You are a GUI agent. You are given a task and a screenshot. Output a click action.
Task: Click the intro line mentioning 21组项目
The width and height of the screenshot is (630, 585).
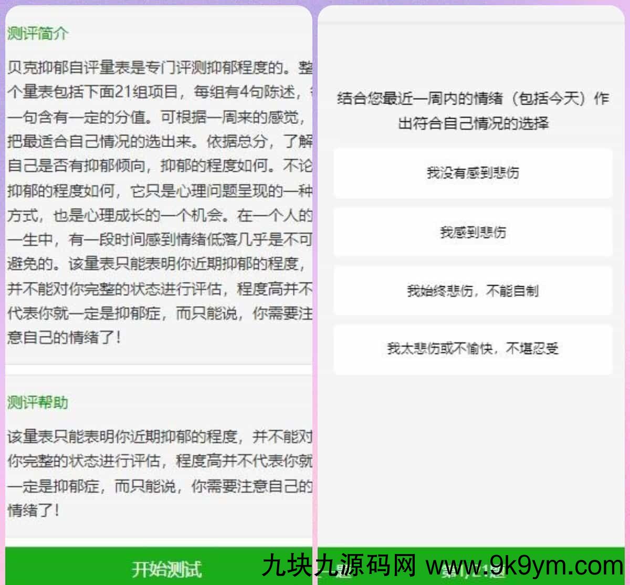pos(157,92)
